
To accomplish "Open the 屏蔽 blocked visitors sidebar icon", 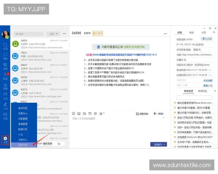I will point(5,86).
